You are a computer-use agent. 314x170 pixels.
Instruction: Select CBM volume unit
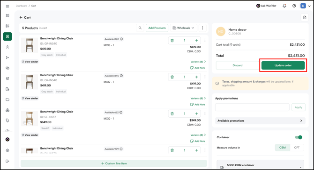click(x=282, y=148)
